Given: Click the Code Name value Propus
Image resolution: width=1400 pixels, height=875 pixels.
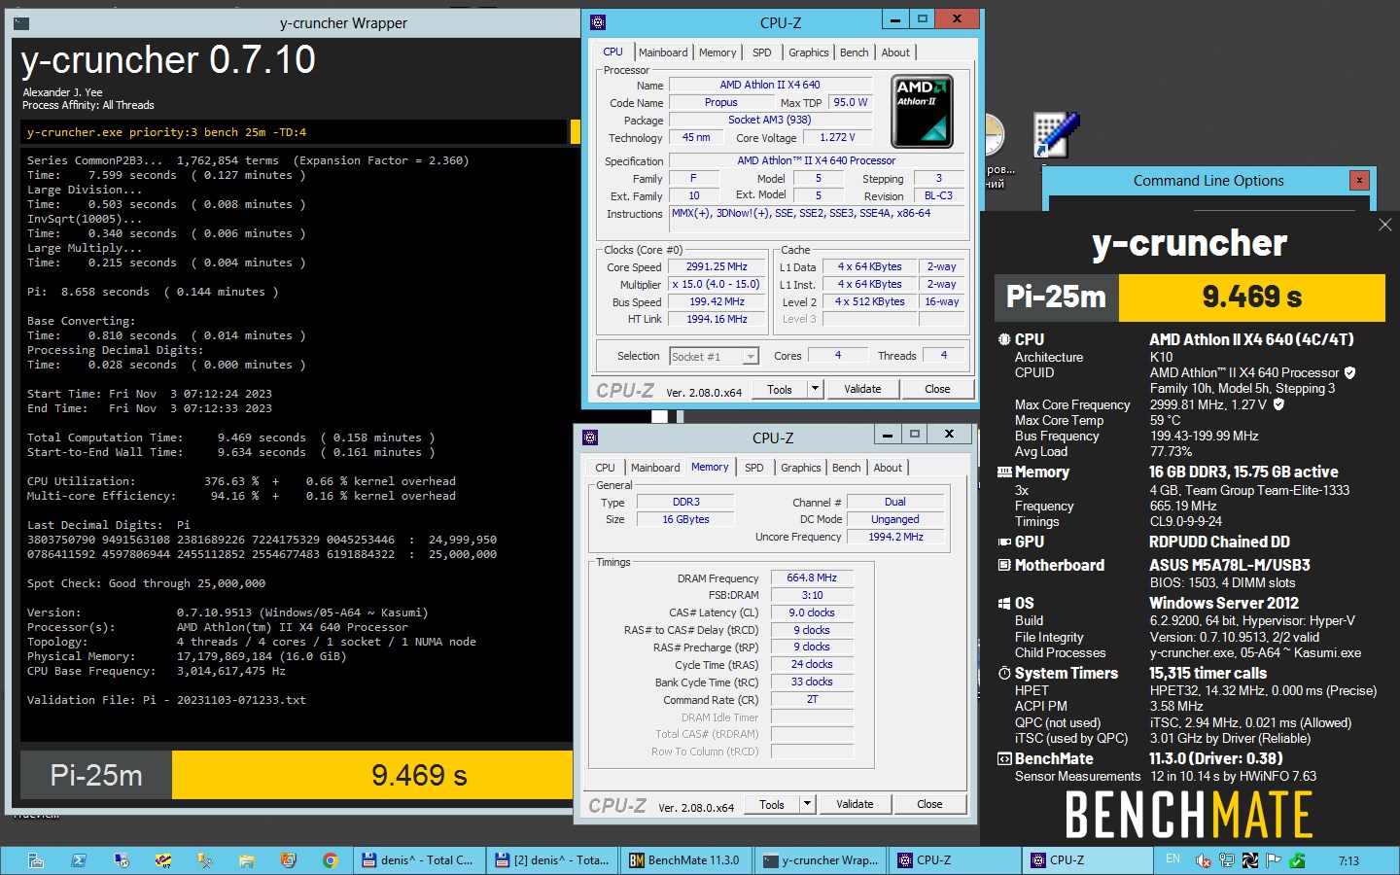Looking at the screenshot, I should [720, 102].
